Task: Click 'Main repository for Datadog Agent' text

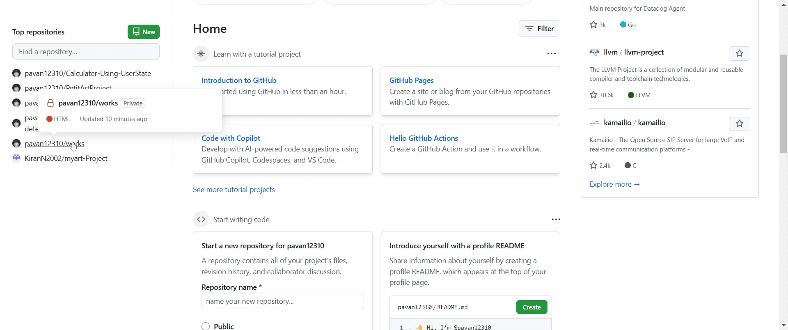Action: 637,9
